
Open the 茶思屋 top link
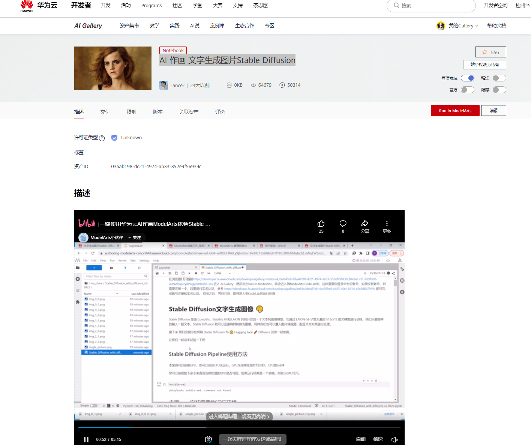(x=260, y=5)
